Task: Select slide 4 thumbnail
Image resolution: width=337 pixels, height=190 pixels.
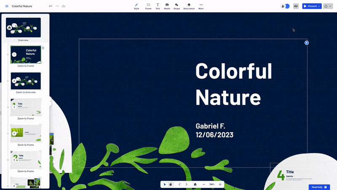Action: (26, 133)
